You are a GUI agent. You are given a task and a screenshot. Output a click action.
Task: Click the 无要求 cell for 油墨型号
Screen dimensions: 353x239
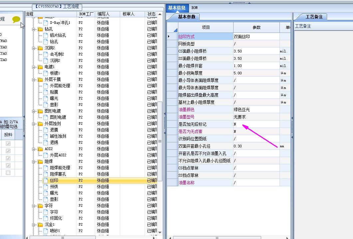[x=257, y=117]
